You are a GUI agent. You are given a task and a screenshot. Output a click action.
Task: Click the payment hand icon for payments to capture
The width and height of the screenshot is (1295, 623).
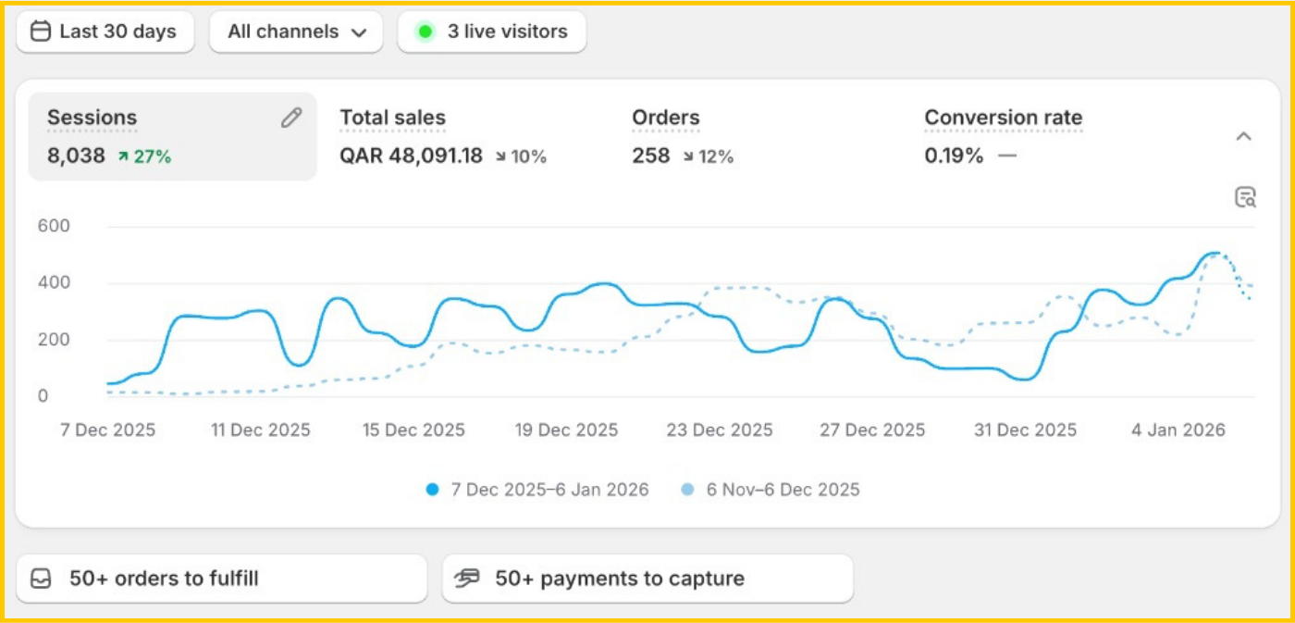(x=467, y=579)
